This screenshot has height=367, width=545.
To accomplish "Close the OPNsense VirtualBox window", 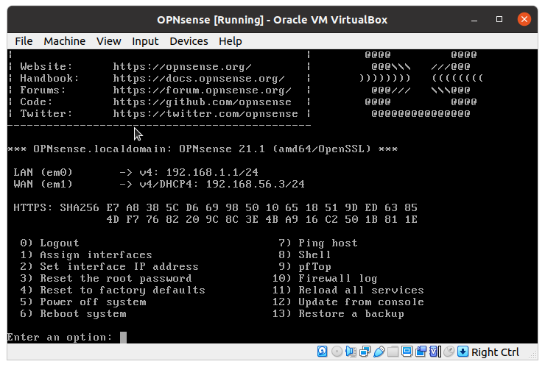I will coord(524,19).
